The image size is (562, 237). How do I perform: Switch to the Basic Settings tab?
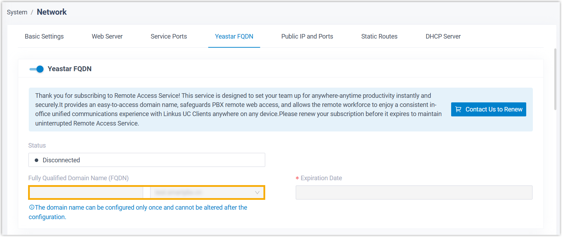pyautogui.click(x=44, y=36)
